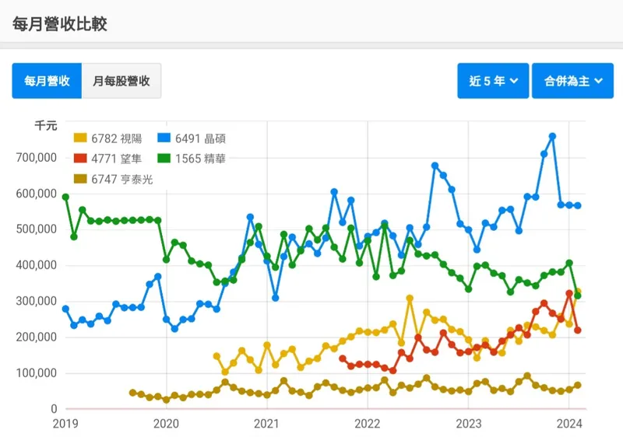Click the 2024 x-axis year label
Image resolution: width=623 pixels, height=437 pixels.
[x=569, y=424]
